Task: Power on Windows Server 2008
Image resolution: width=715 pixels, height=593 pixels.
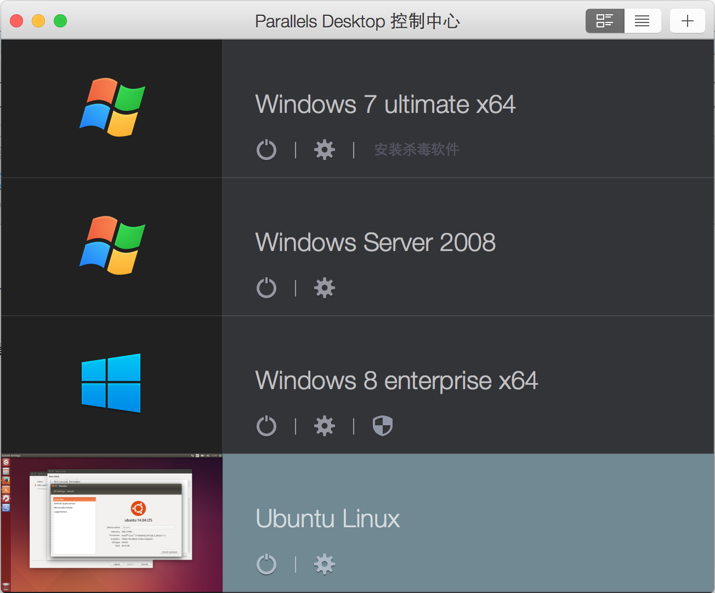Action: pyautogui.click(x=266, y=288)
